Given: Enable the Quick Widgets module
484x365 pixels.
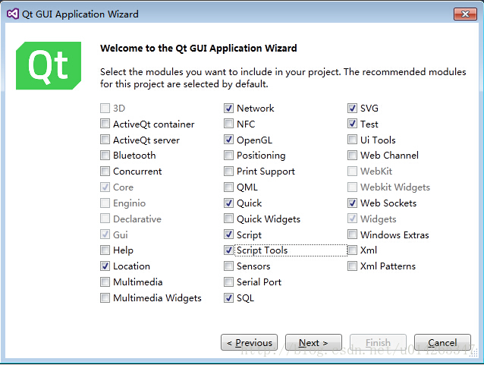Looking at the screenshot, I should coord(228,219).
